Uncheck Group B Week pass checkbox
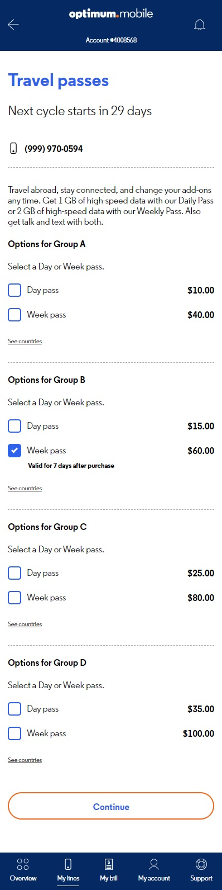Image resolution: width=222 pixels, height=890 pixels. pyautogui.click(x=15, y=451)
